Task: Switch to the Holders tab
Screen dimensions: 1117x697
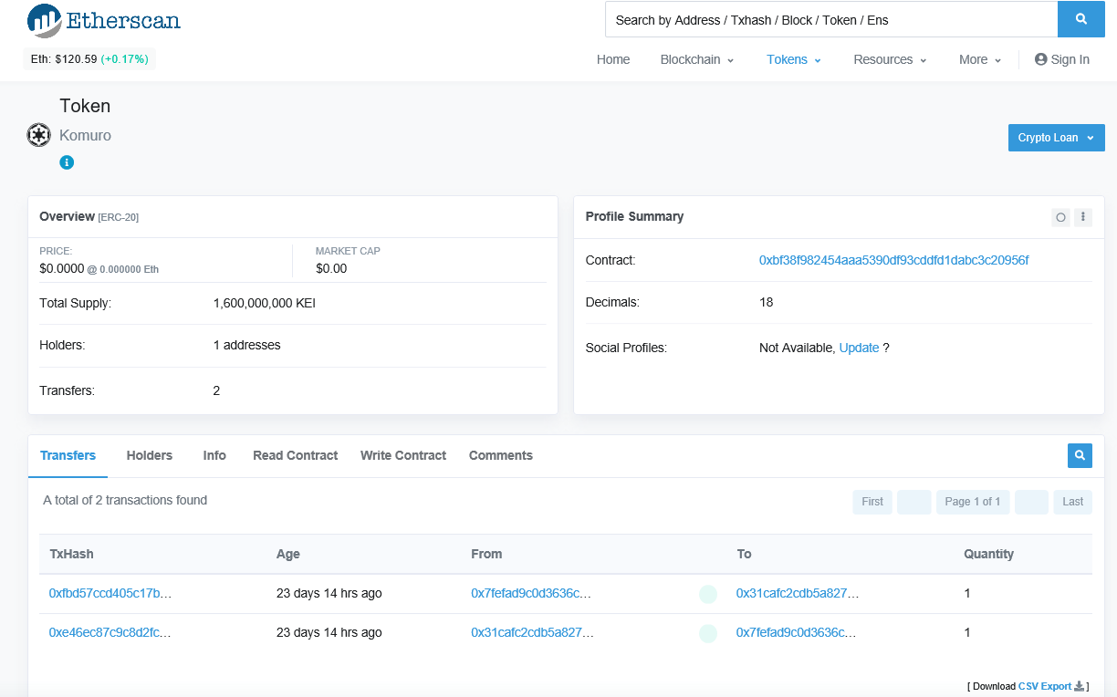Action: [150, 455]
